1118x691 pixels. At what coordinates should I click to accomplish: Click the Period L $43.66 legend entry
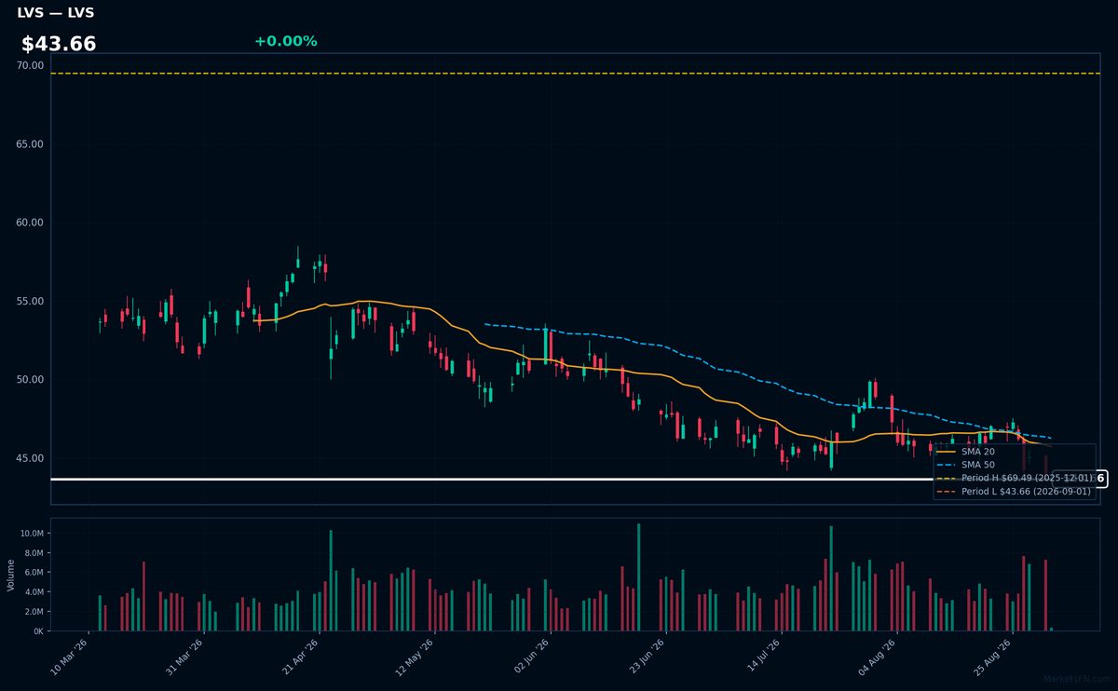(1014, 491)
